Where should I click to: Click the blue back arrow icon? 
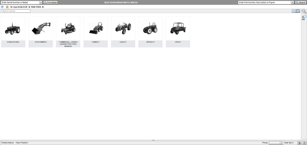[2, 7]
